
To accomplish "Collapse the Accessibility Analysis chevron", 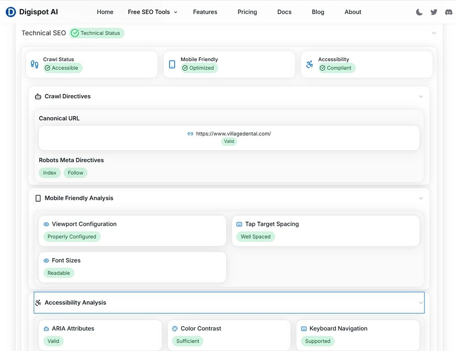I will pos(421,303).
